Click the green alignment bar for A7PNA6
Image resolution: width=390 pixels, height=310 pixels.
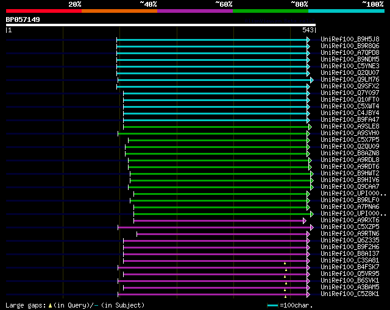[x=221, y=208]
